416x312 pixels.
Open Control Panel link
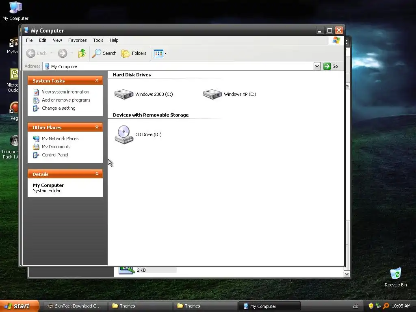click(x=55, y=155)
